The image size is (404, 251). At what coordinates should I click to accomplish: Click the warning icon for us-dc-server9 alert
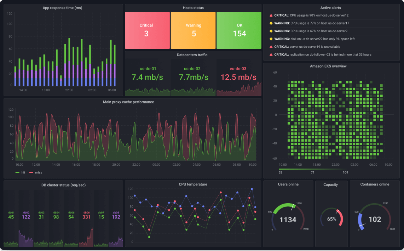(x=271, y=31)
